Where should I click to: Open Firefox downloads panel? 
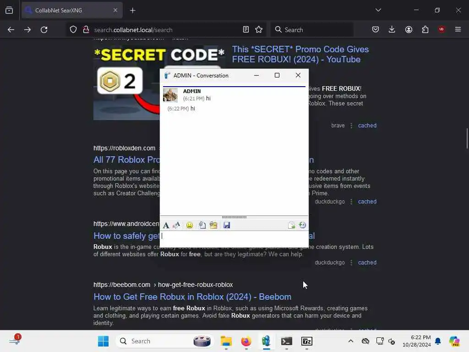tap(392, 30)
